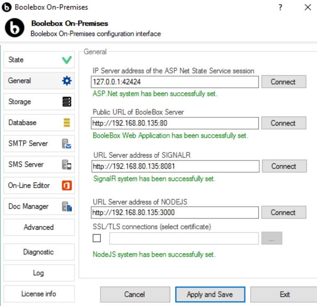The height and width of the screenshot is (306, 317).
Task: Click 'SSL/TLS connections (select certificate)' label
Action: (152, 227)
